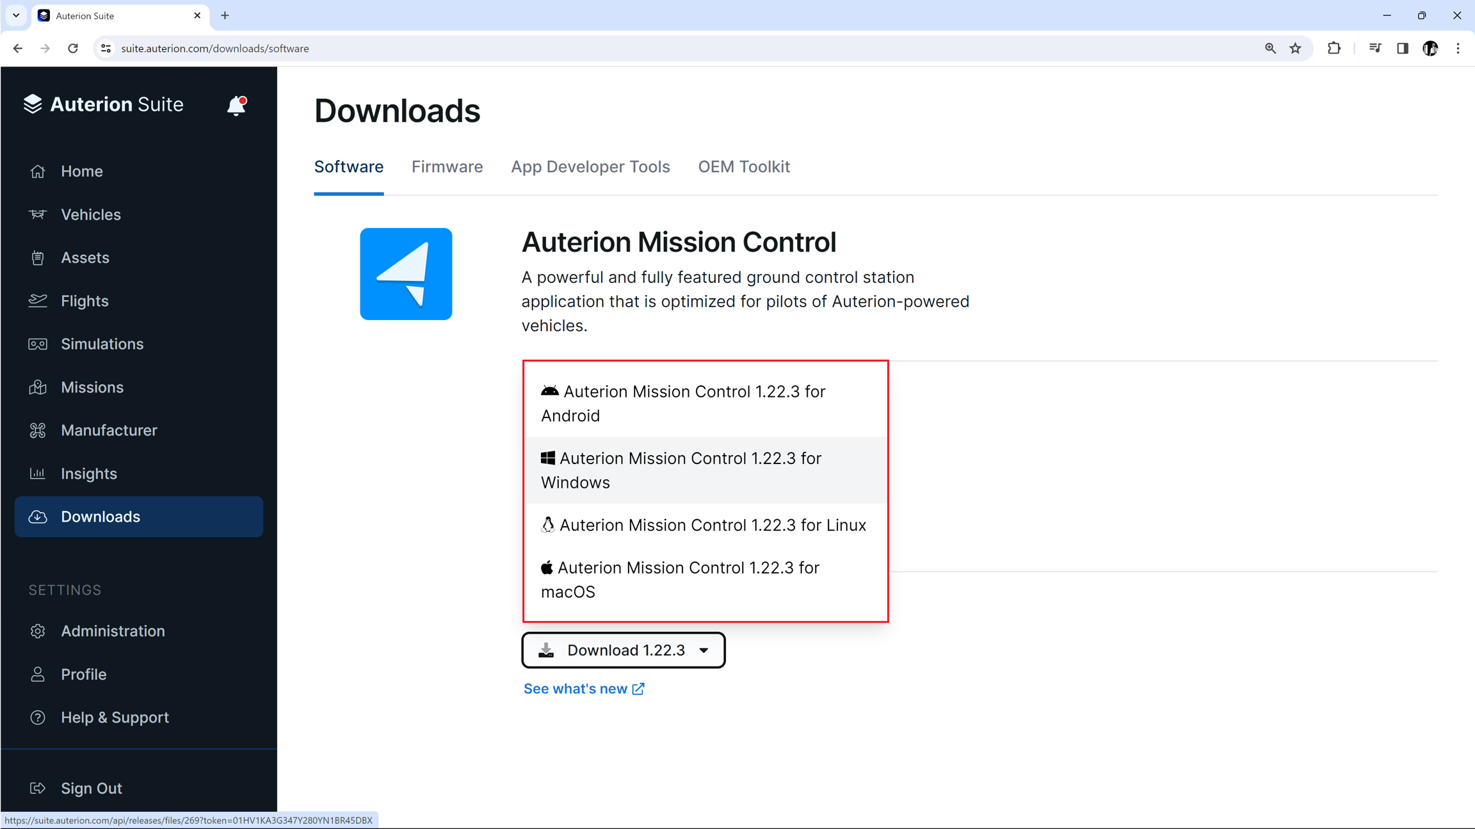This screenshot has width=1475, height=829.
Task: Toggle the browser side panel
Action: point(1402,49)
